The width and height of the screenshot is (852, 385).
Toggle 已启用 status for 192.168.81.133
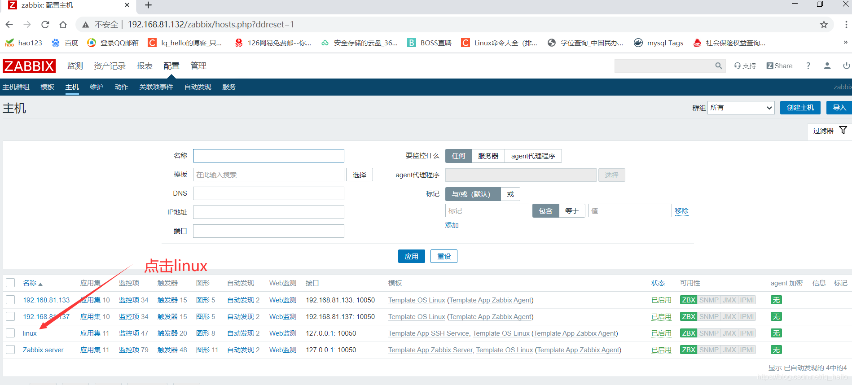pyautogui.click(x=661, y=300)
